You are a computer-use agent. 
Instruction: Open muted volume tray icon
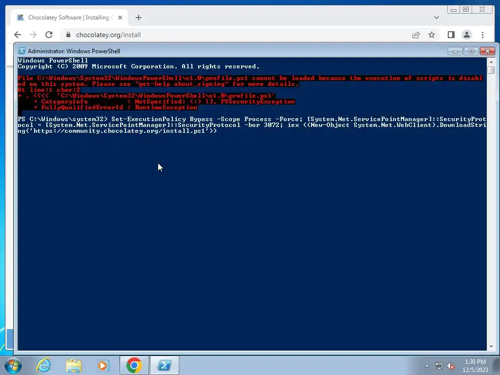[451, 366]
